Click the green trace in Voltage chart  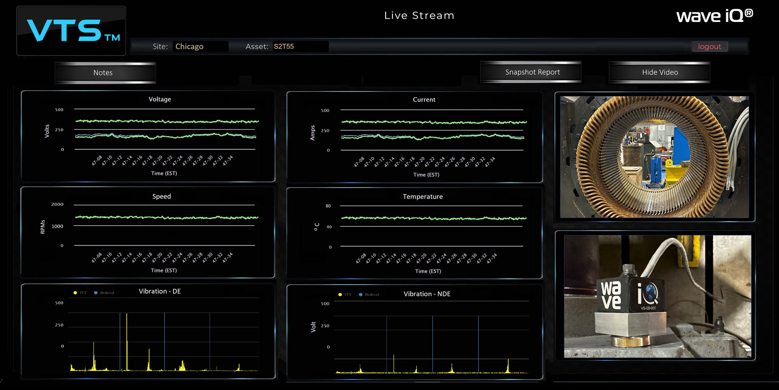167,121
